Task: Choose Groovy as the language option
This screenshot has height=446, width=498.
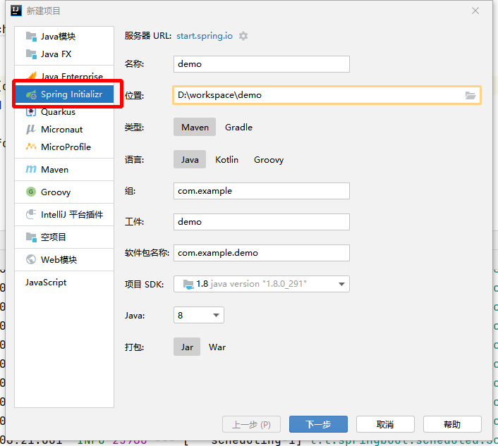Action: click(269, 159)
